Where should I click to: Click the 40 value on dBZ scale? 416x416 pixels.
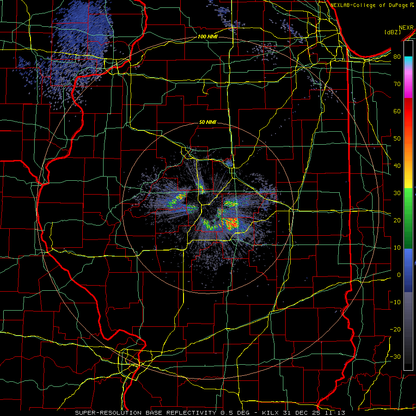click(x=397, y=165)
